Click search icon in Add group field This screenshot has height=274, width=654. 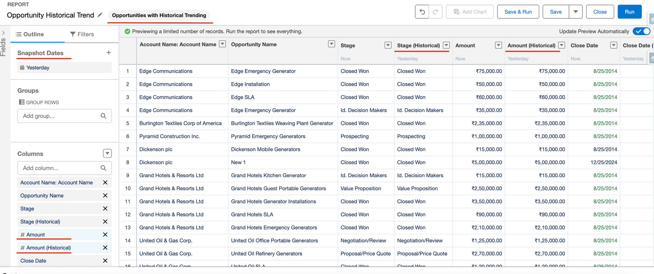pyautogui.click(x=103, y=116)
